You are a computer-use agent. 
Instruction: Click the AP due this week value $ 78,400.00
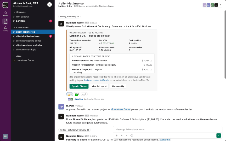click(105, 50)
